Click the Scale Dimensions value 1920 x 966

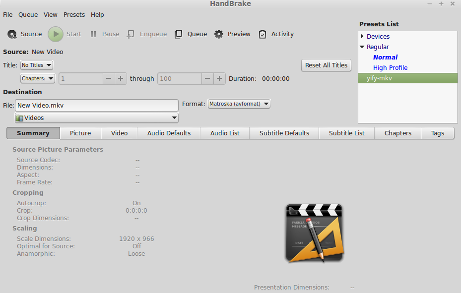[136, 238]
